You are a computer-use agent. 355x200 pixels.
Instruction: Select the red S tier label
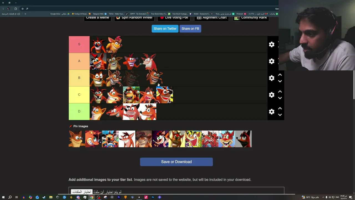(79, 44)
